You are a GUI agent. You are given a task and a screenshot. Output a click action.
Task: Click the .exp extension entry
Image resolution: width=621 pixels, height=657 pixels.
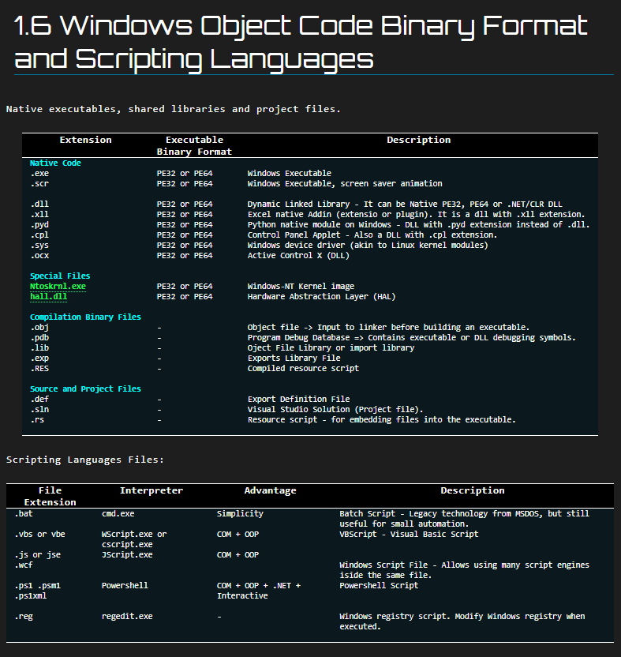[39, 359]
